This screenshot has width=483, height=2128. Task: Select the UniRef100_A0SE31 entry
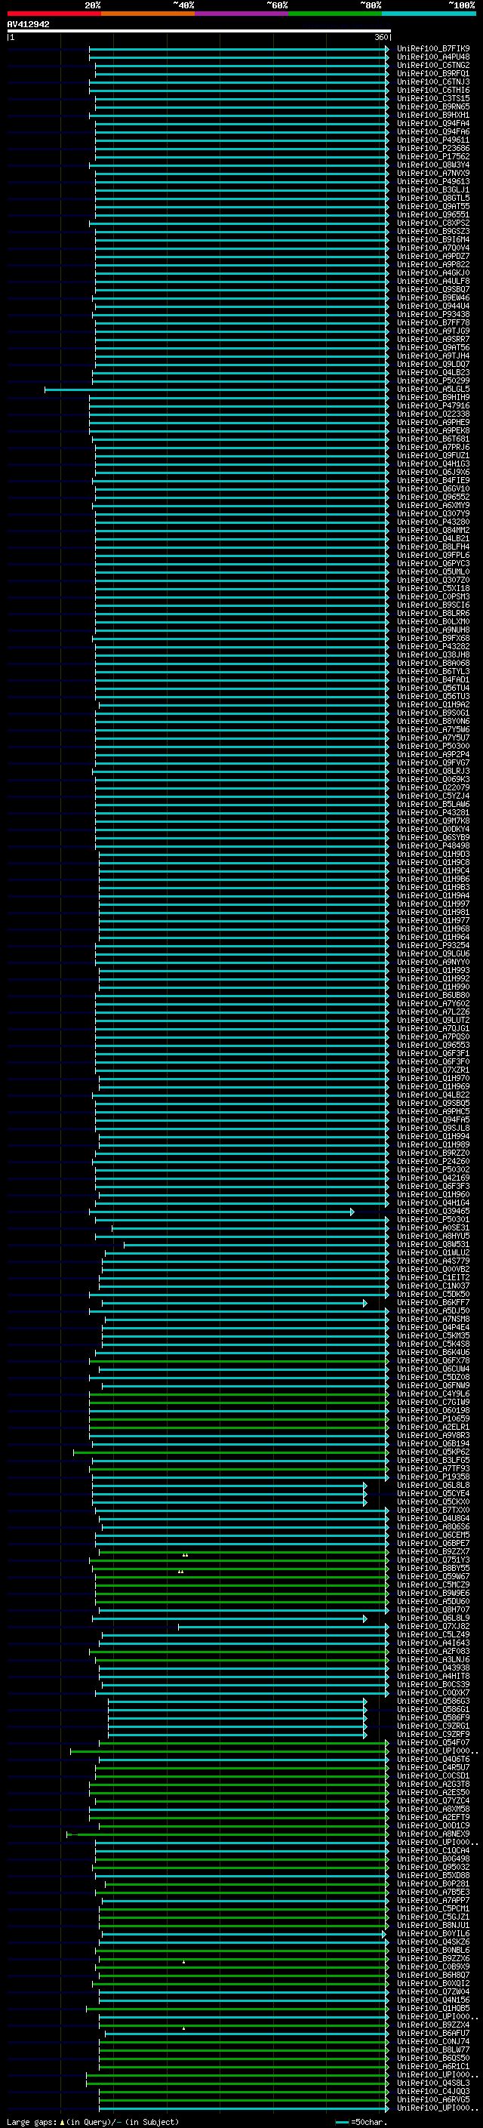432,1227
